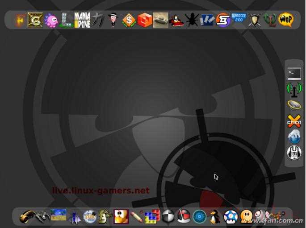The height and width of the screenshot is (228, 306).
Task: Launch the dollar sign diamond game
Action: click(129, 20)
